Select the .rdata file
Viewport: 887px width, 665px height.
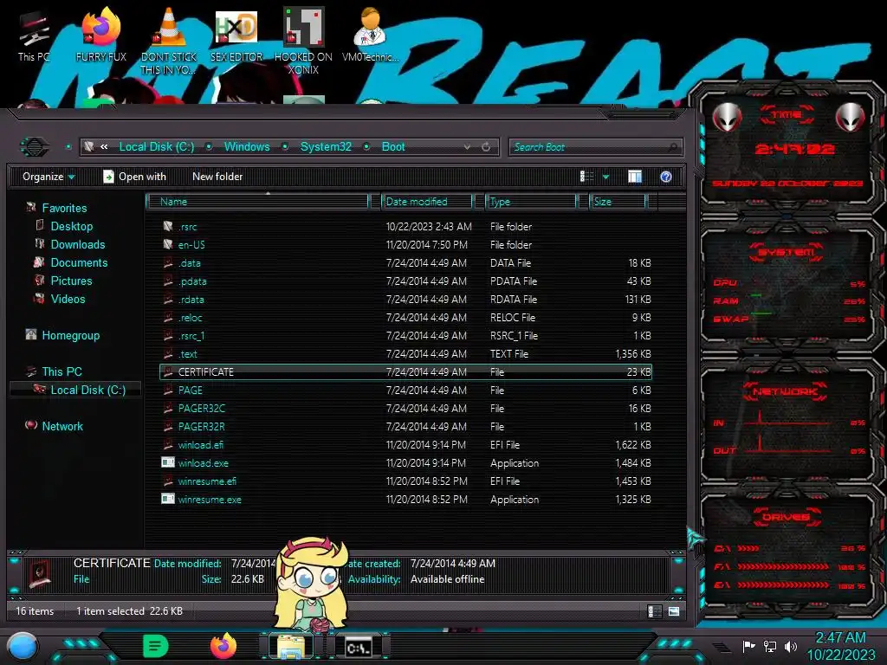click(x=191, y=300)
